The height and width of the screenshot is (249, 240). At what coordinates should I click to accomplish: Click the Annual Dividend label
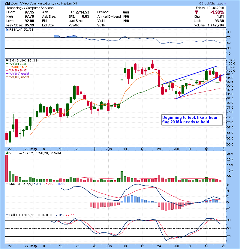109,16
